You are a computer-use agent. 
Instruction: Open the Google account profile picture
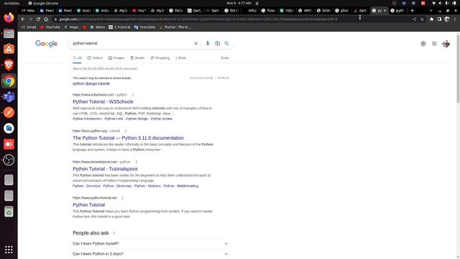[x=446, y=44]
